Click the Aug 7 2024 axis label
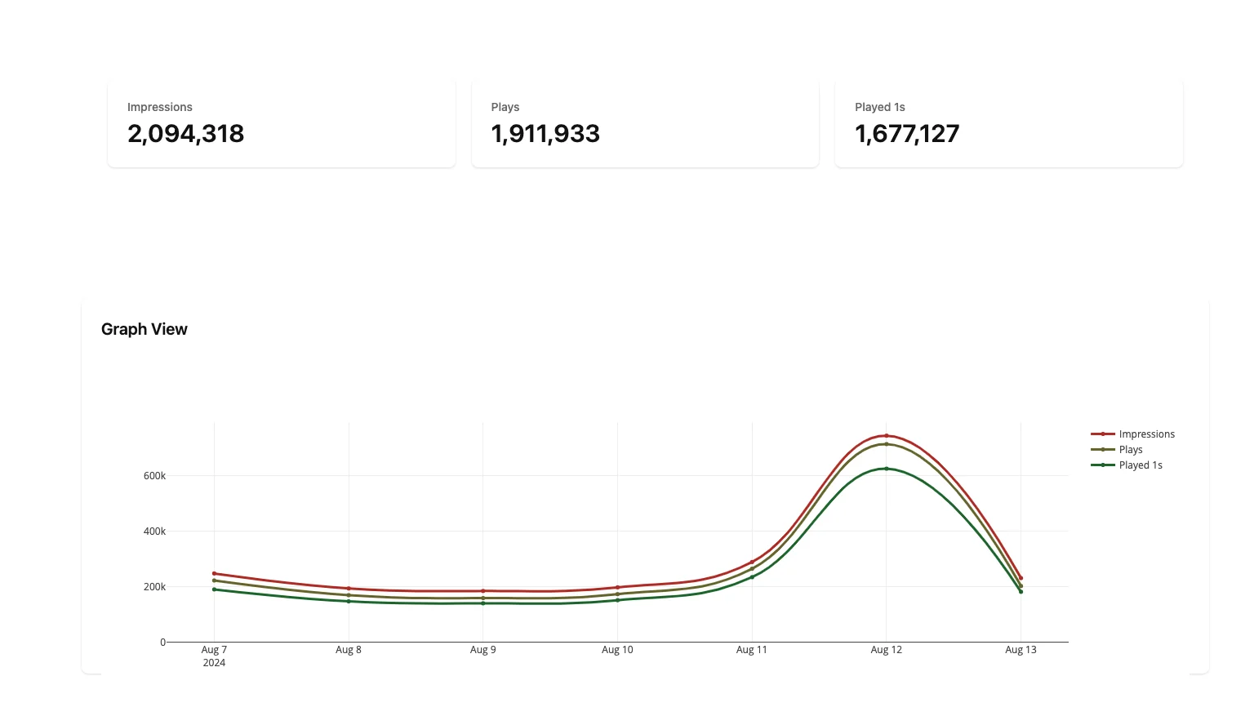Image resolution: width=1254 pixels, height=725 pixels. tap(214, 656)
